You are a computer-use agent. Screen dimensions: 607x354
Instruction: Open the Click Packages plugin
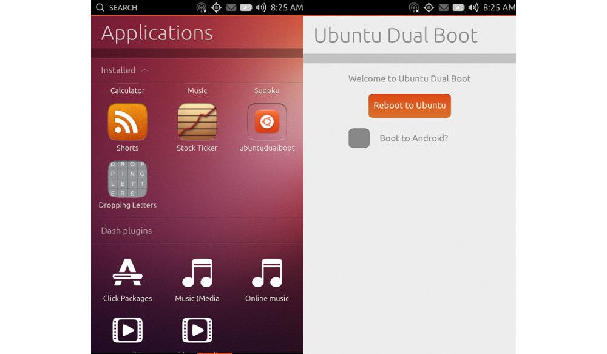[127, 273]
